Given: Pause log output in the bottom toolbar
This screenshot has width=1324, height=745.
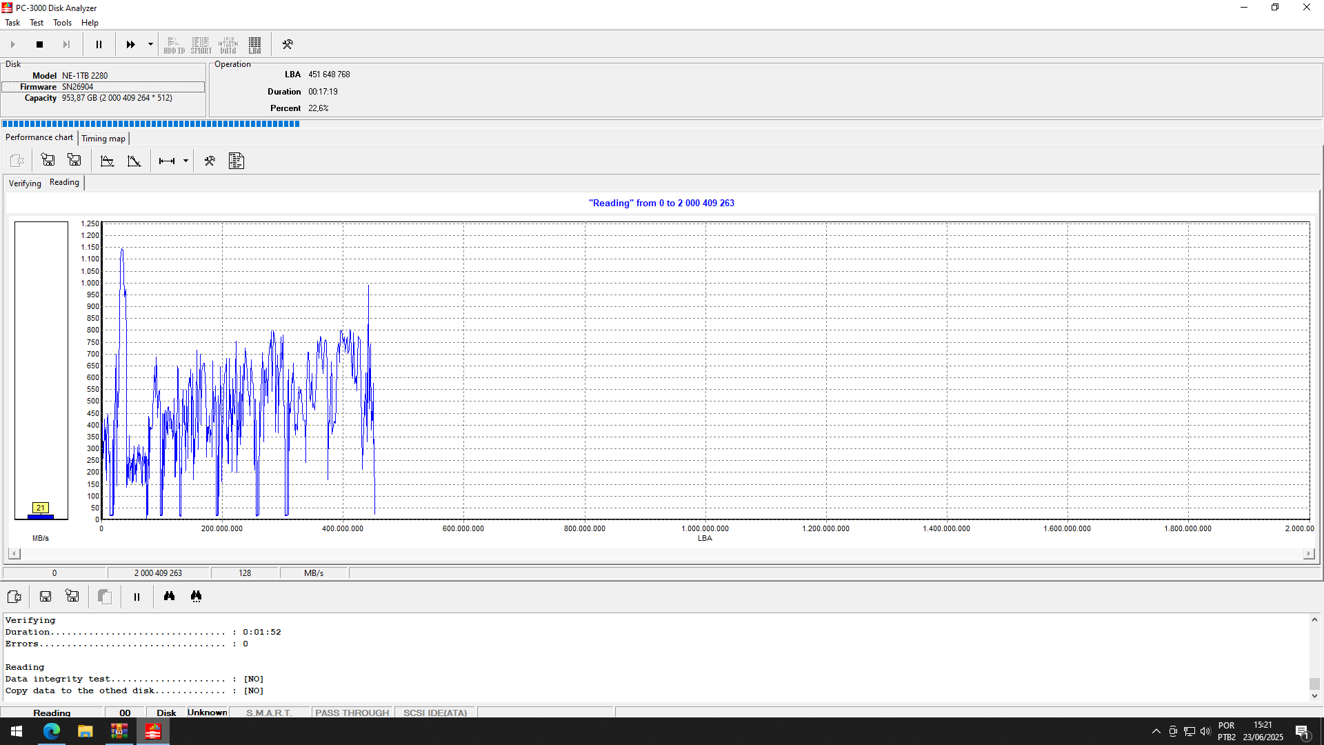Looking at the screenshot, I should click(137, 597).
